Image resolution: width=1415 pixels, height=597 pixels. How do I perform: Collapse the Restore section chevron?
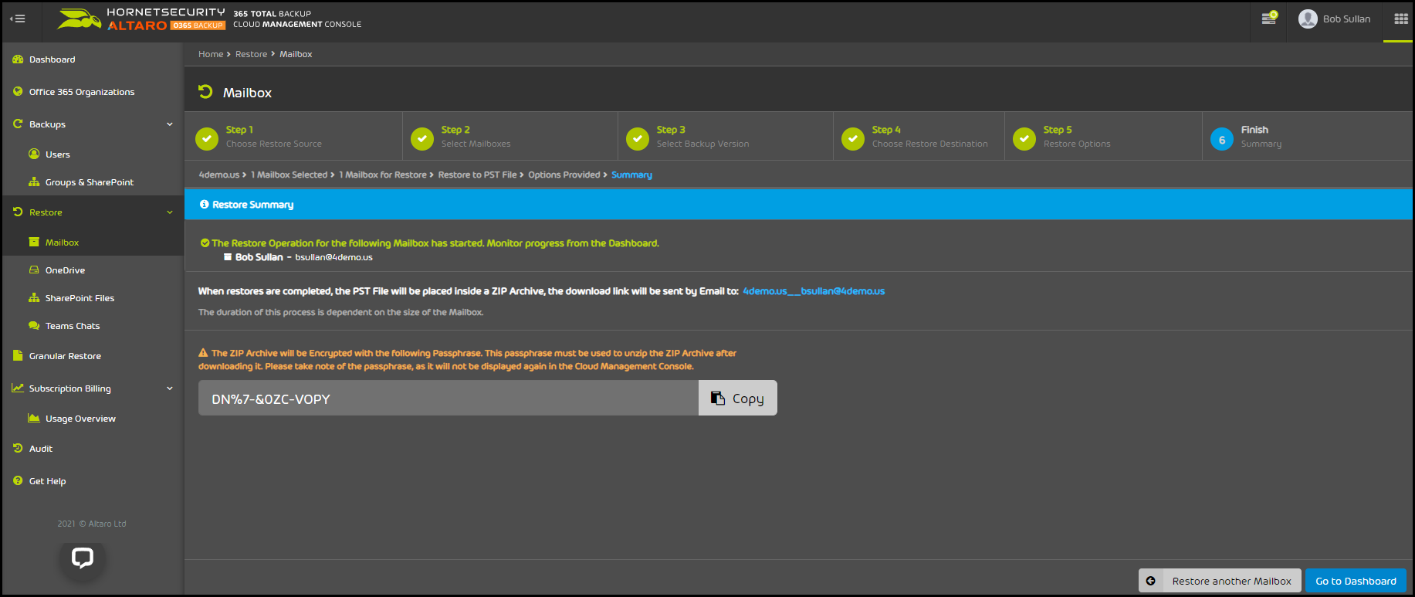click(x=170, y=212)
